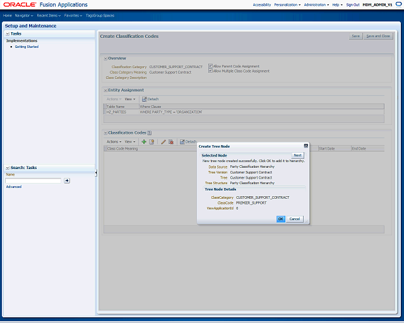Click Table Name column header
This screenshot has width=404, height=323.
pyautogui.click(x=122, y=107)
